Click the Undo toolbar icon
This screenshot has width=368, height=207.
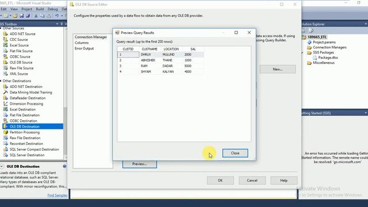pyautogui.click(x=57, y=16)
